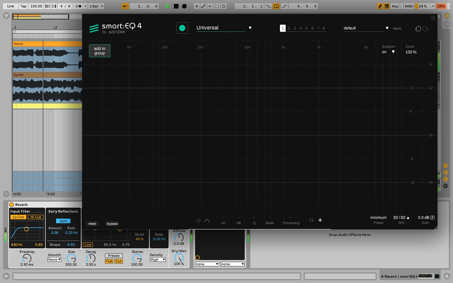453x283 pixels.
Task: Toggle follow playback arrow icon
Action: point(125,6)
